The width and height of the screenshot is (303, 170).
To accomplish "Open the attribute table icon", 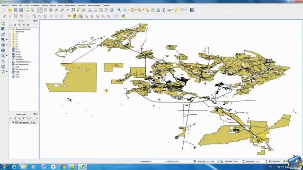I will (x=152, y=10).
